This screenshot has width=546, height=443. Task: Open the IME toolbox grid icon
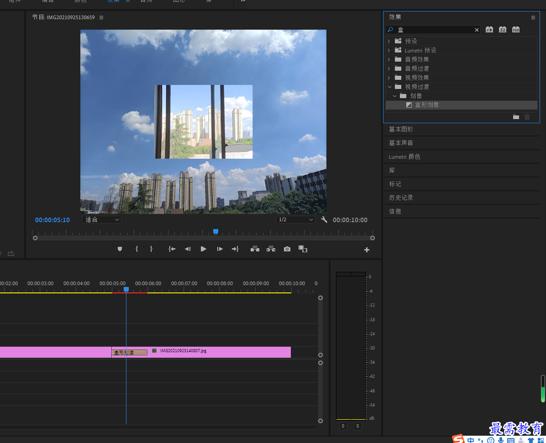pyautogui.click(x=541, y=440)
